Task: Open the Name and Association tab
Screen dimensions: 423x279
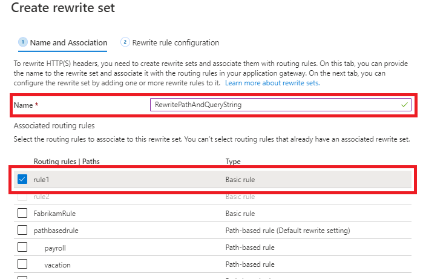Action: (x=68, y=43)
